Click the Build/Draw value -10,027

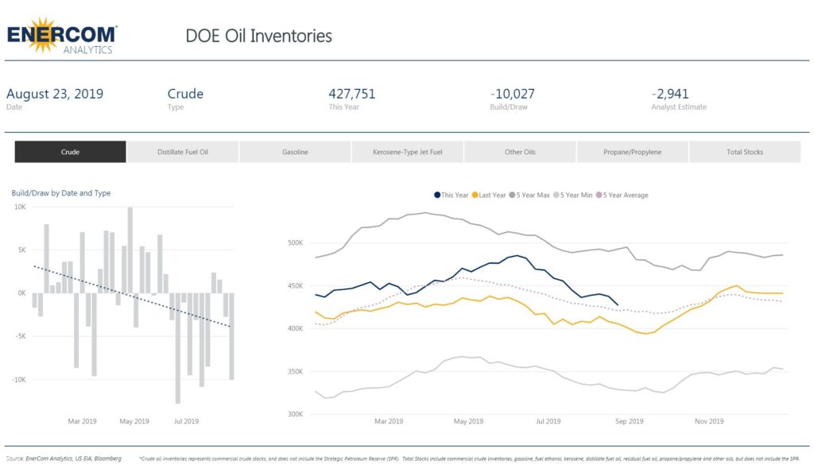point(512,93)
